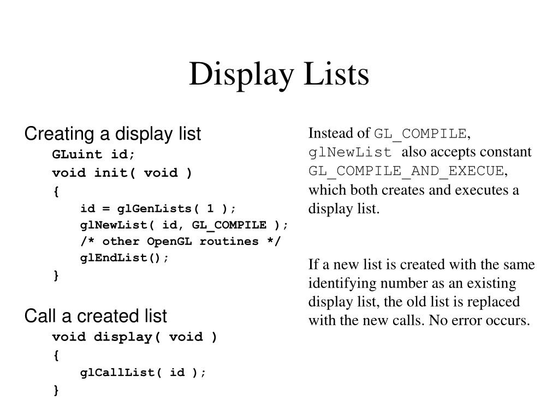The image size is (559, 419).
Task: Click the 'glEndList();' code line
Action: coord(124,258)
